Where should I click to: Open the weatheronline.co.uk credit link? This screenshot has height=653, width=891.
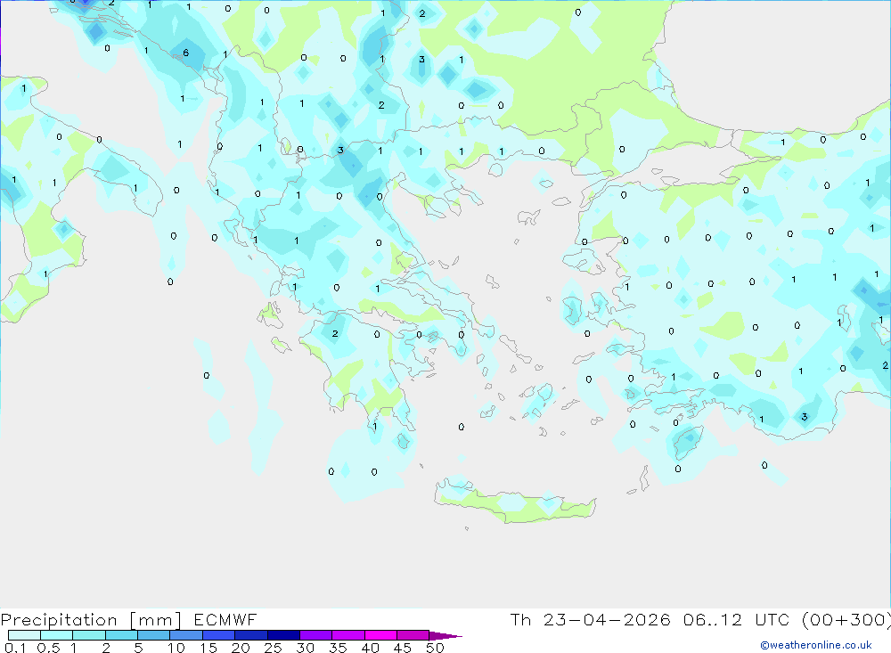pos(816,645)
